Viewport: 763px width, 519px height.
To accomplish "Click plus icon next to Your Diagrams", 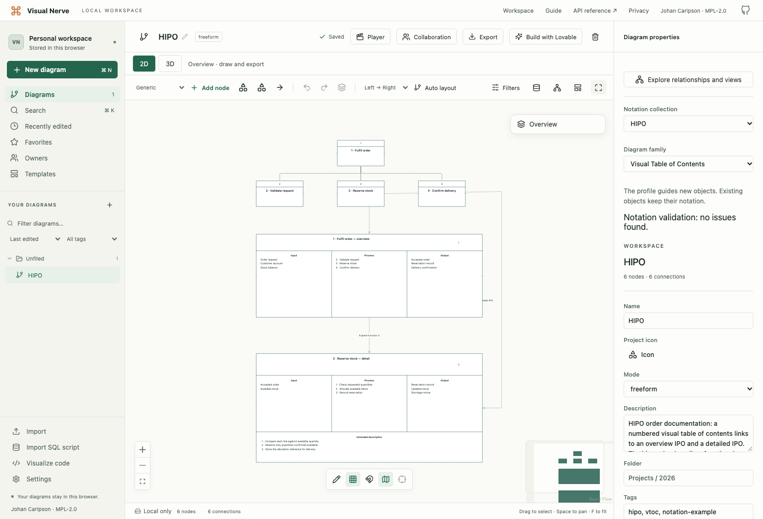I will 110,205.
